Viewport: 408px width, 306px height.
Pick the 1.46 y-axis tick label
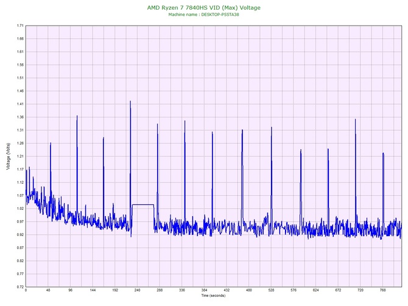click(x=20, y=91)
